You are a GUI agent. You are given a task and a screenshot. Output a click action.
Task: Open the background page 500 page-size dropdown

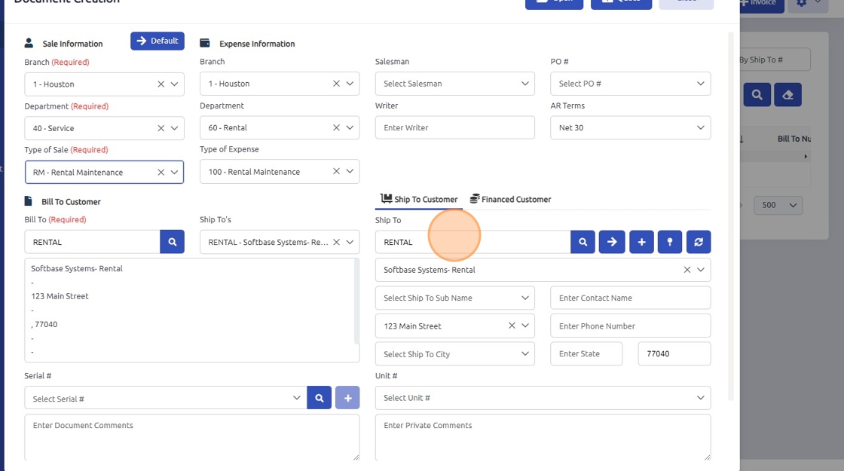tap(778, 205)
